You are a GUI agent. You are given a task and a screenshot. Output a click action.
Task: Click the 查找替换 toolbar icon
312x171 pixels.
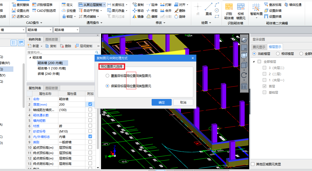[21, 5]
